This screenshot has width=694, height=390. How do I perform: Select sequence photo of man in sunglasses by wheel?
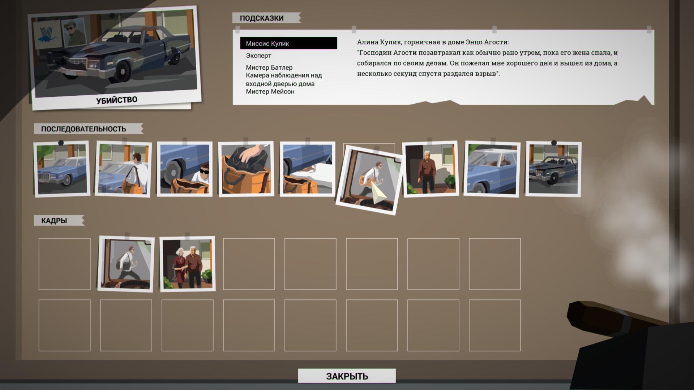185,169
